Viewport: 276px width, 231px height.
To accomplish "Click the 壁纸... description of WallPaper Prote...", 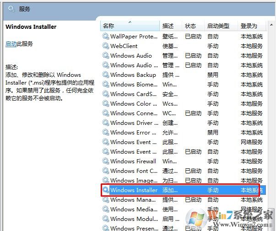I will coord(170,37).
